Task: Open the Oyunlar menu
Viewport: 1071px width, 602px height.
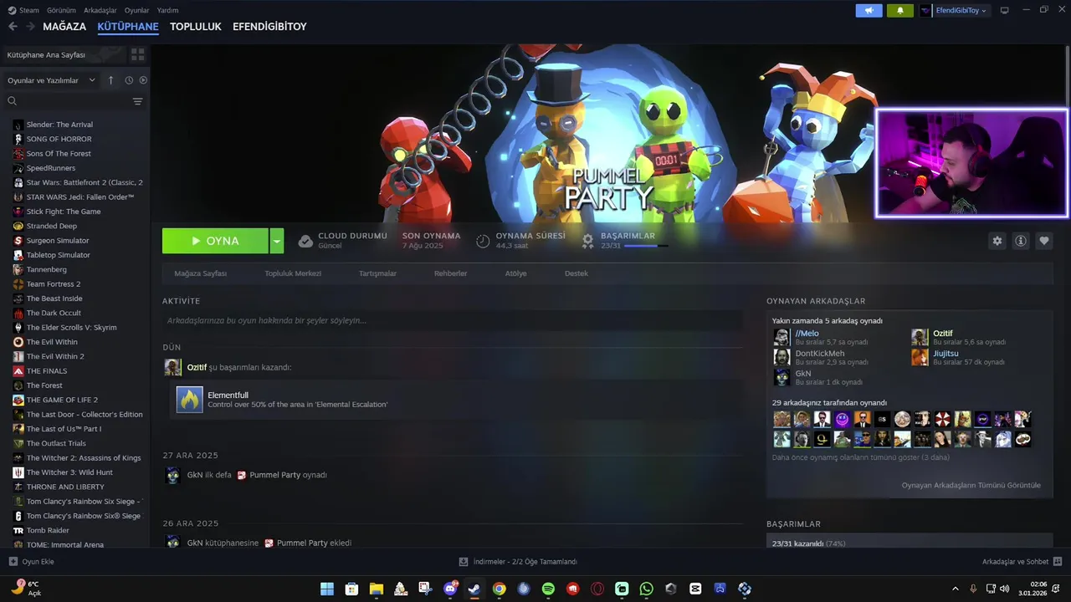Action: (x=136, y=10)
